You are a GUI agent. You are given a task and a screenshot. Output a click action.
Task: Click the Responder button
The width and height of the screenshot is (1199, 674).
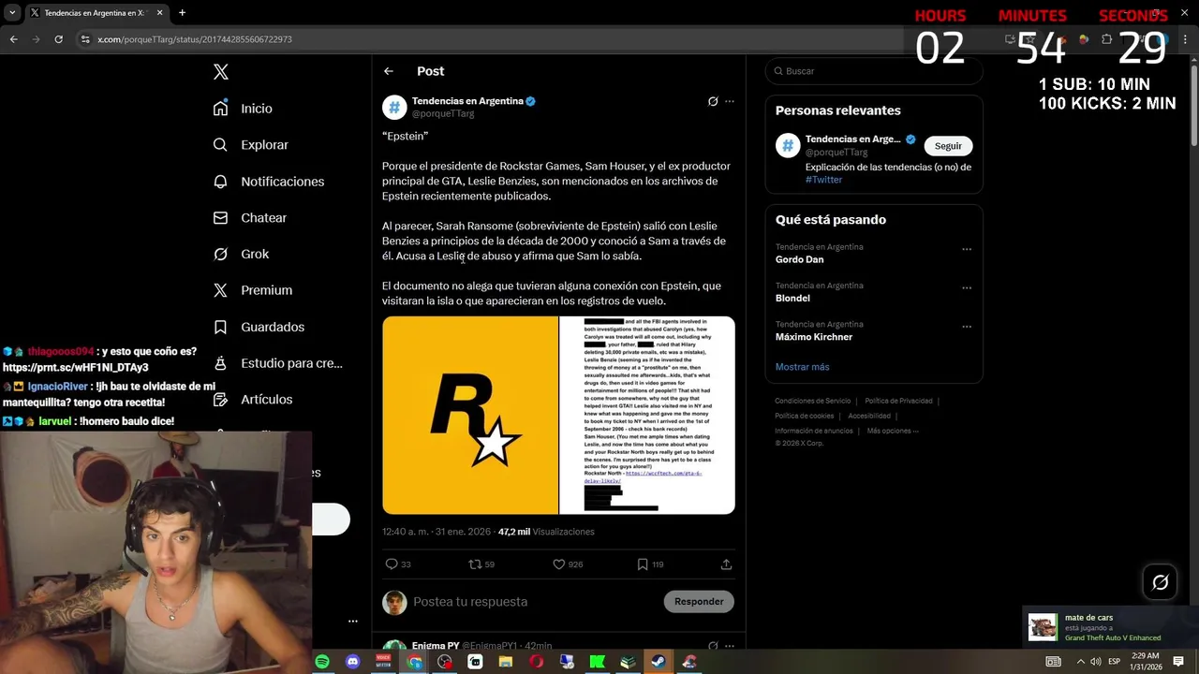tap(699, 602)
